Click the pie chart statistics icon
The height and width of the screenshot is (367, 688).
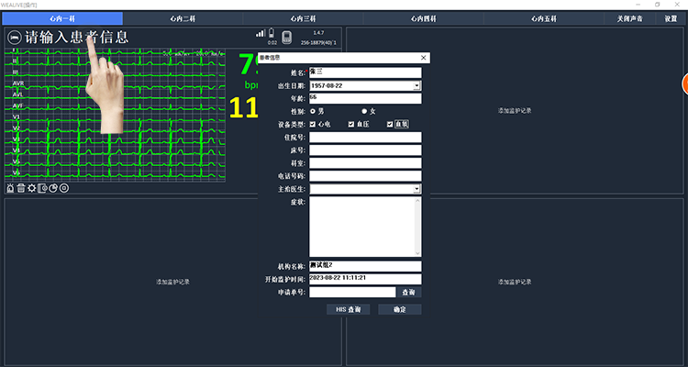point(53,188)
